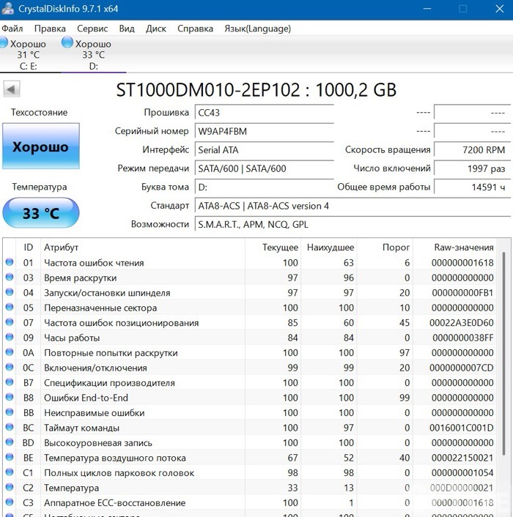Open the Диск menu
Viewport: 513px width, 517px height.
[x=156, y=29]
